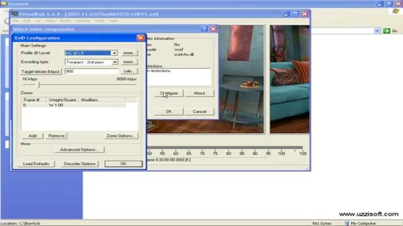The width and height of the screenshot is (403, 226).
Task: Open Decoder Options
Action: (80, 164)
